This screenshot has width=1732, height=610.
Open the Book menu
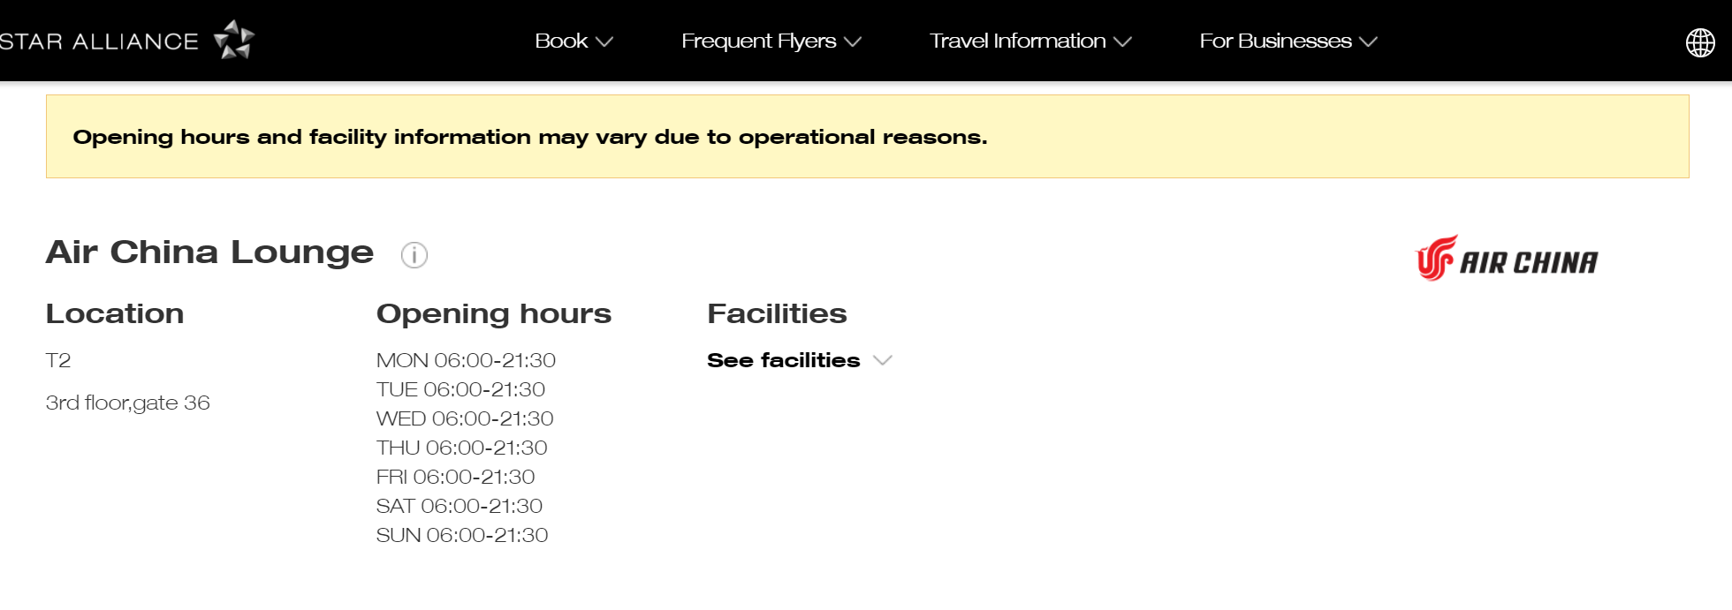click(x=561, y=41)
